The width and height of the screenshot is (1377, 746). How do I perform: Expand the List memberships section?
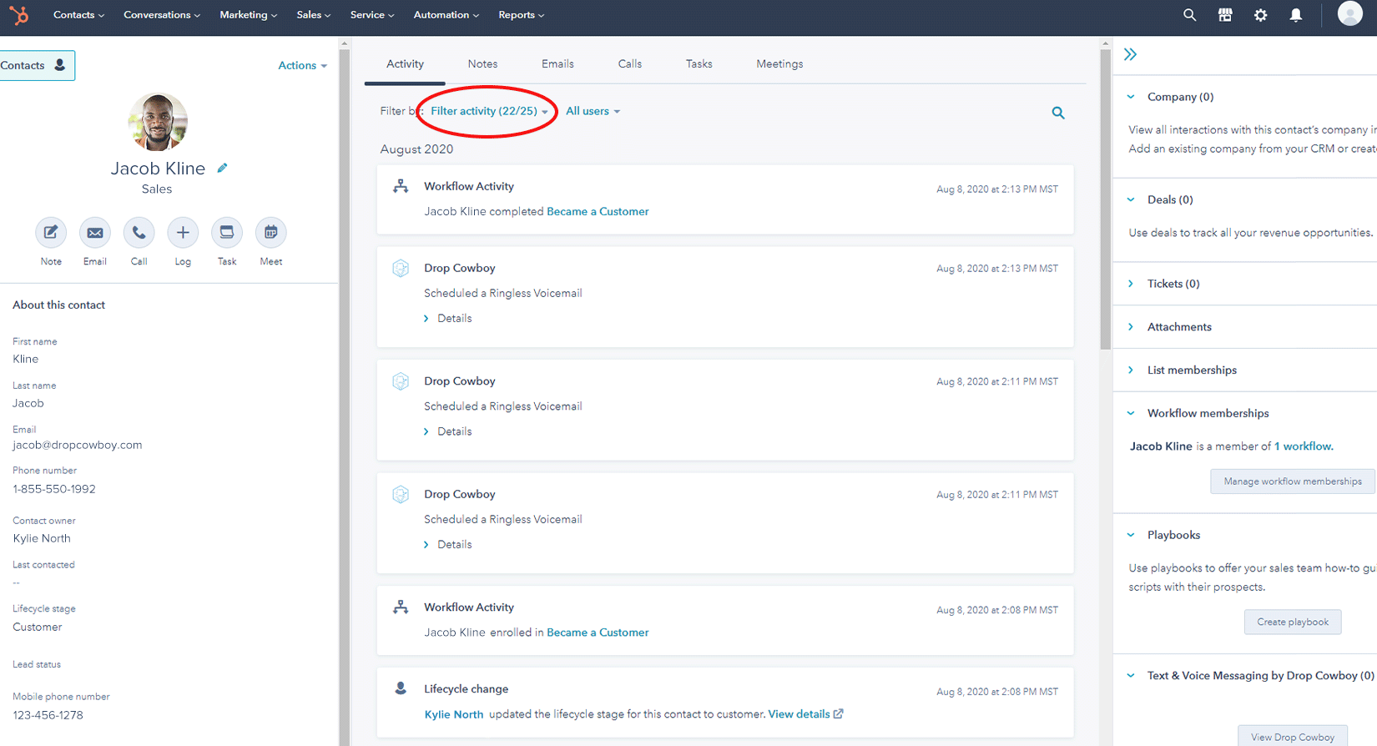click(1131, 370)
